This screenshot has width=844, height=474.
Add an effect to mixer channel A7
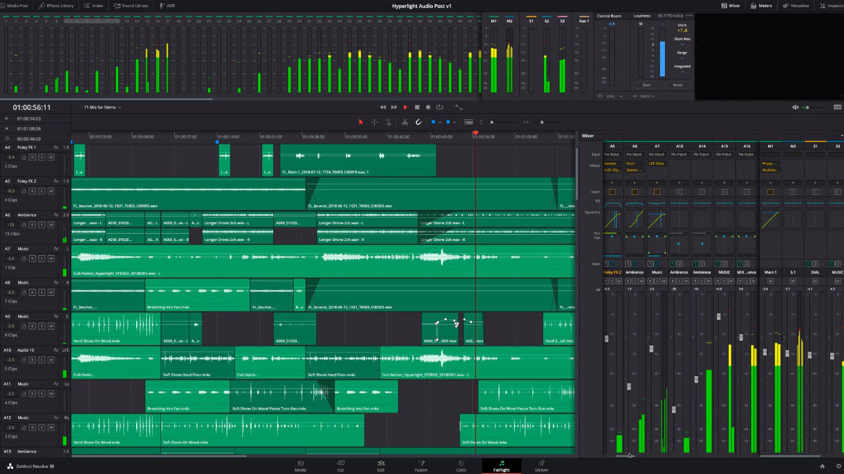pos(657,182)
